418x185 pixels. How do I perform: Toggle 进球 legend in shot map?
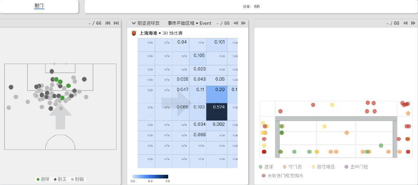click(x=43, y=179)
